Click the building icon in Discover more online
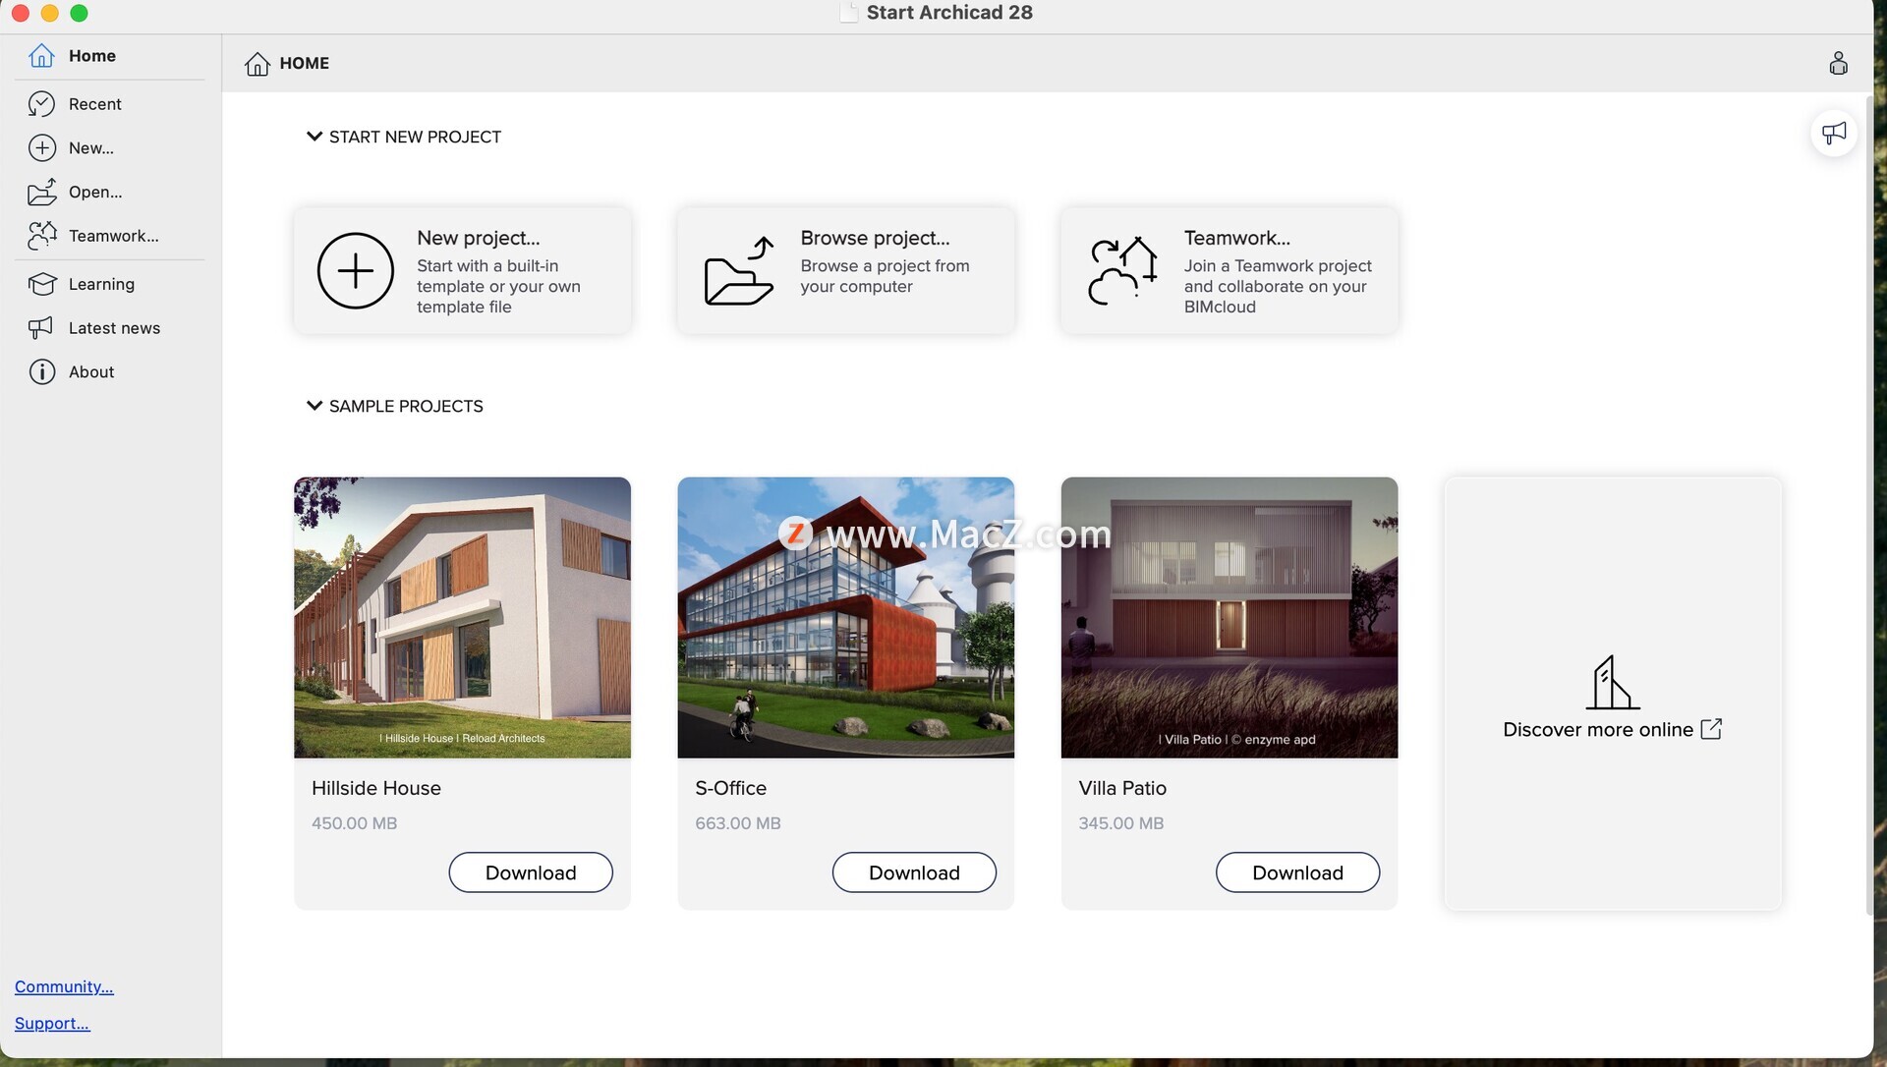The width and height of the screenshot is (1887, 1067). click(1612, 683)
